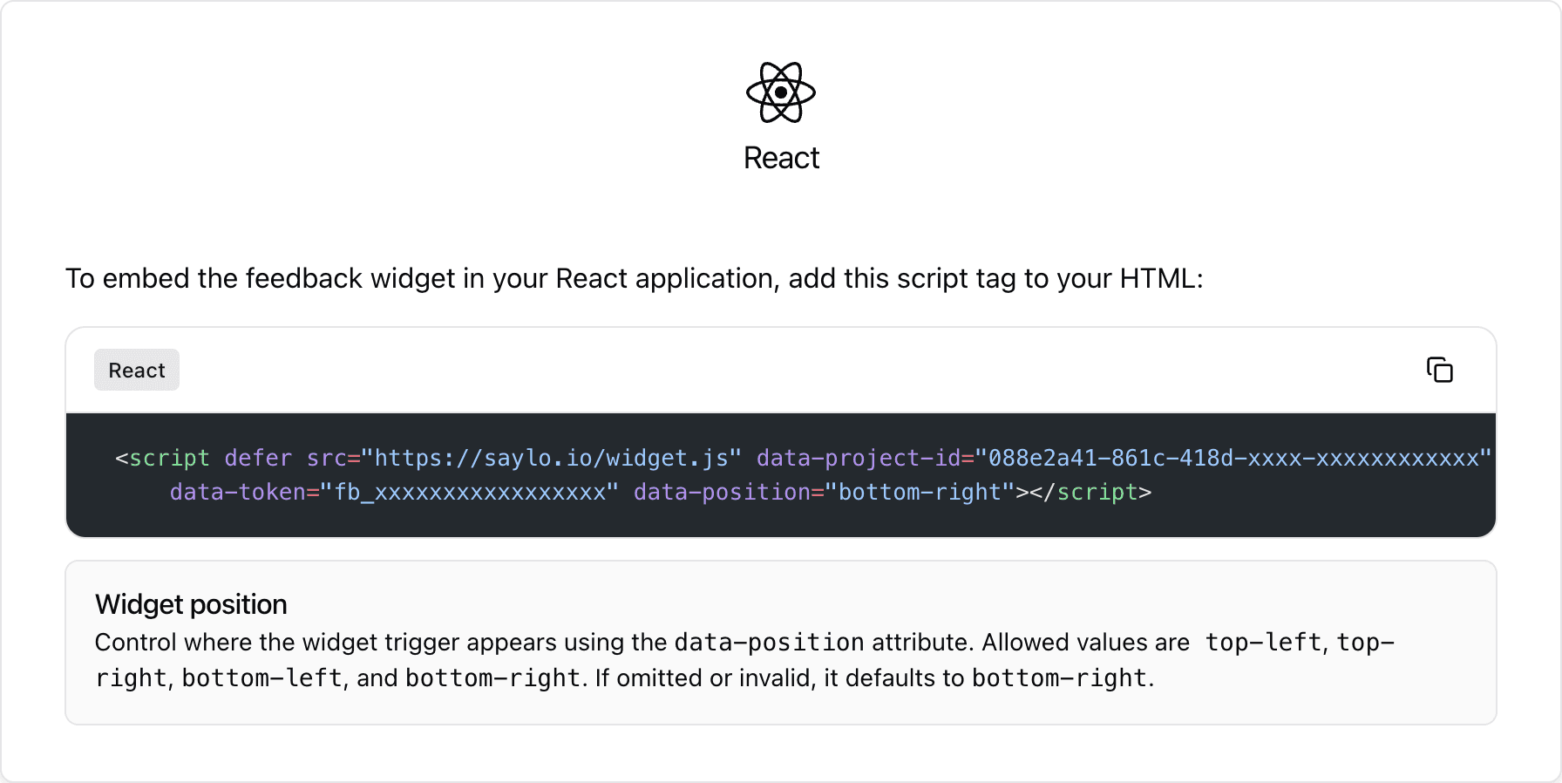Click the React atom logo
The width and height of the screenshot is (1562, 783).
click(x=781, y=92)
